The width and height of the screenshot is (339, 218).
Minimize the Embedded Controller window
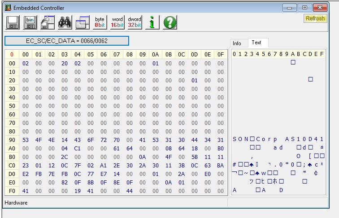coord(290,8)
